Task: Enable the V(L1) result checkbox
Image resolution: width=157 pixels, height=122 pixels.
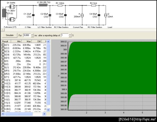Action: pyautogui.click(x=3, y=103)
